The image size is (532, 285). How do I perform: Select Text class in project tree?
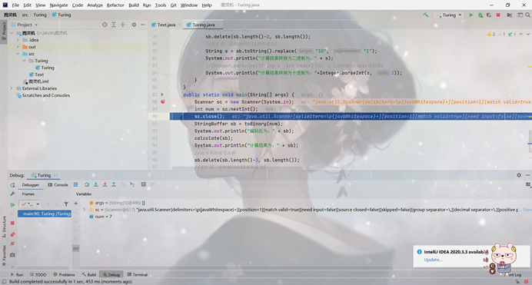click(x=36, y=75)
